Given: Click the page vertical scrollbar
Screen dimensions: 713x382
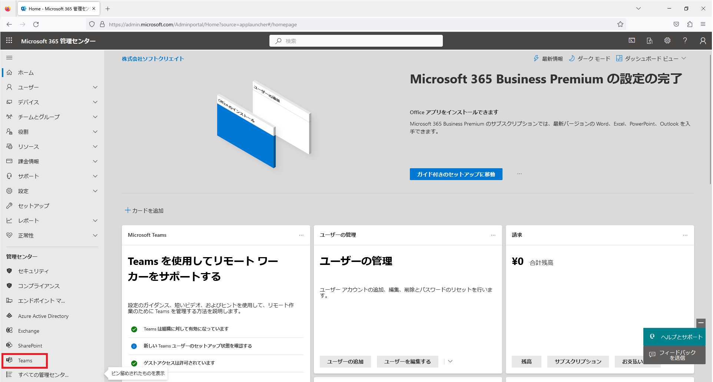Looking at the screenshot, I should tap(710, 119).
